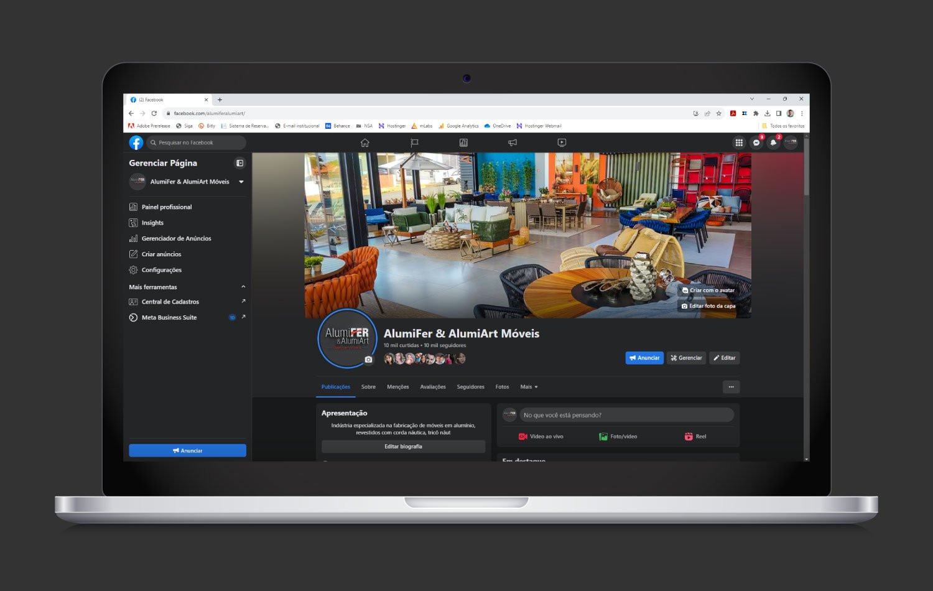Open Todos os favoritos folder

pos(783,126)
